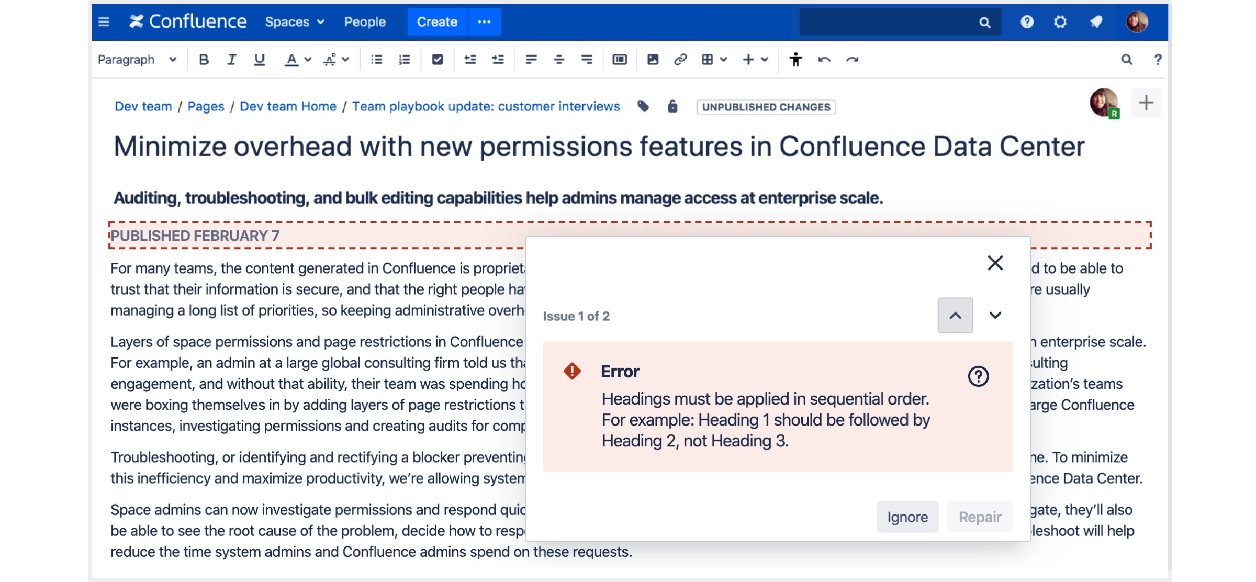1256x582 pixels.
Task: Go to previous issue with up chevron
Action: pos(955,316)
